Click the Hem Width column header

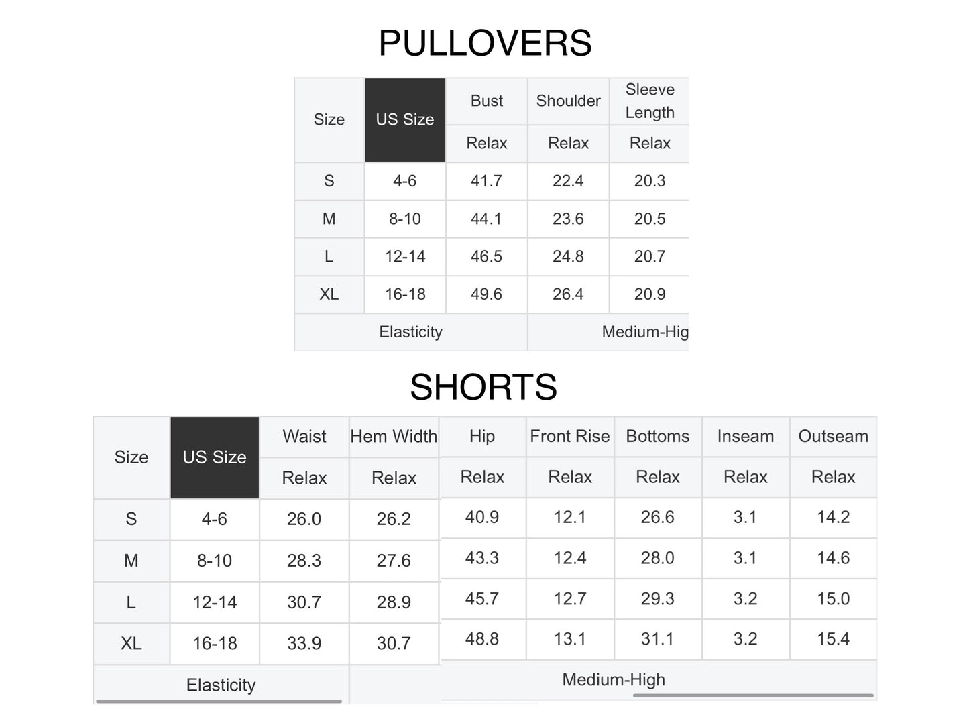[394, 437]
